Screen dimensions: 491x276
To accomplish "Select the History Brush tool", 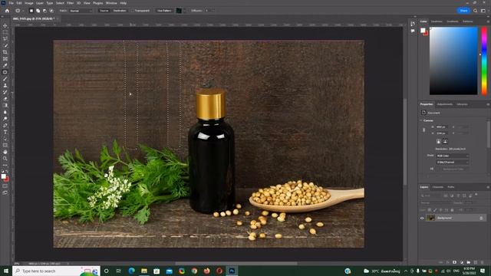I will point(5,92).
